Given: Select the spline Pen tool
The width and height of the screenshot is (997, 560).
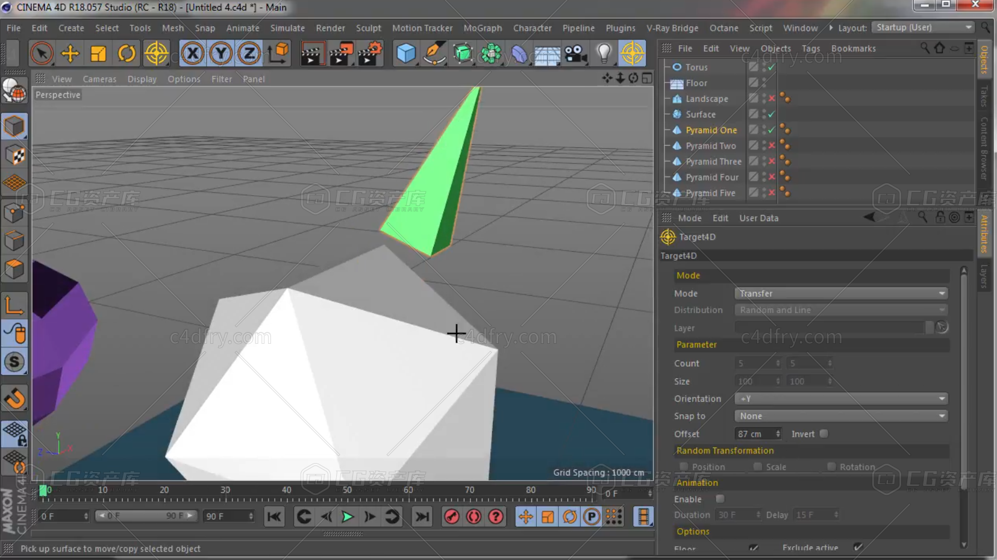Looking at the screenshot, I should (x=434, y=54).
